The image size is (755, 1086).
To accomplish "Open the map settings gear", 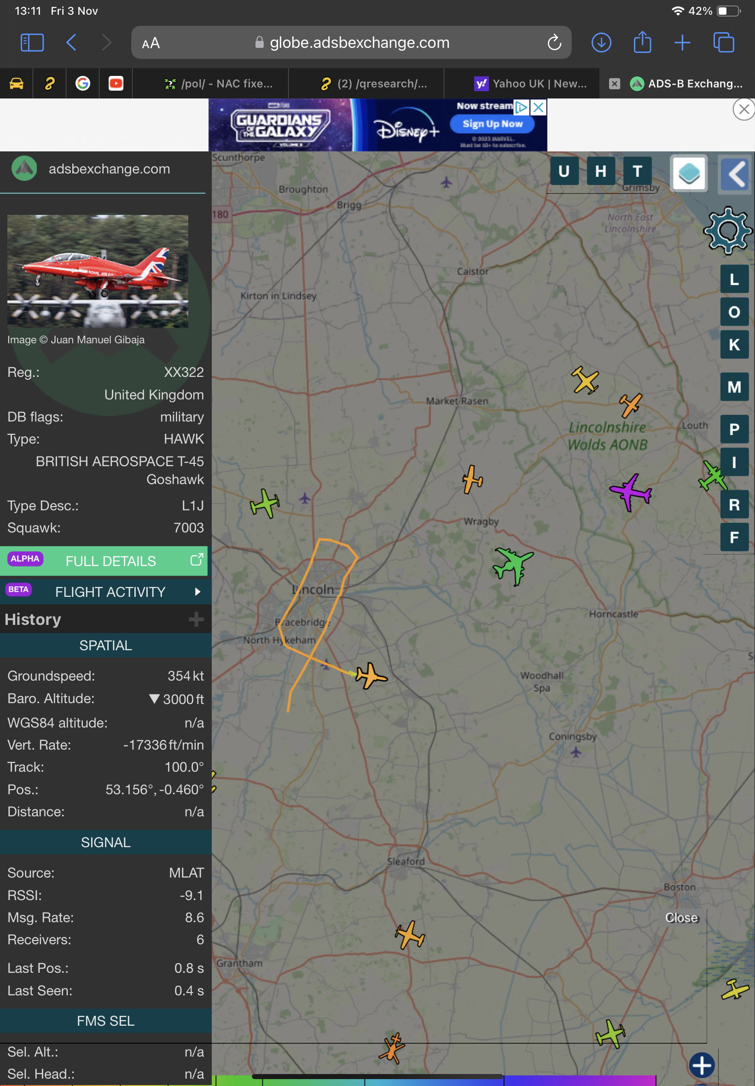I will coord(727,230).
